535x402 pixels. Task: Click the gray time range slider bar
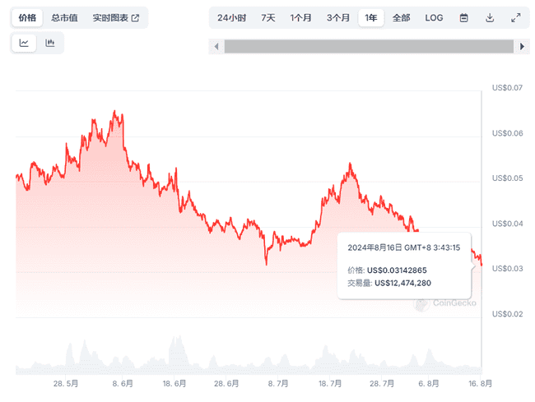tap(369, 47)
